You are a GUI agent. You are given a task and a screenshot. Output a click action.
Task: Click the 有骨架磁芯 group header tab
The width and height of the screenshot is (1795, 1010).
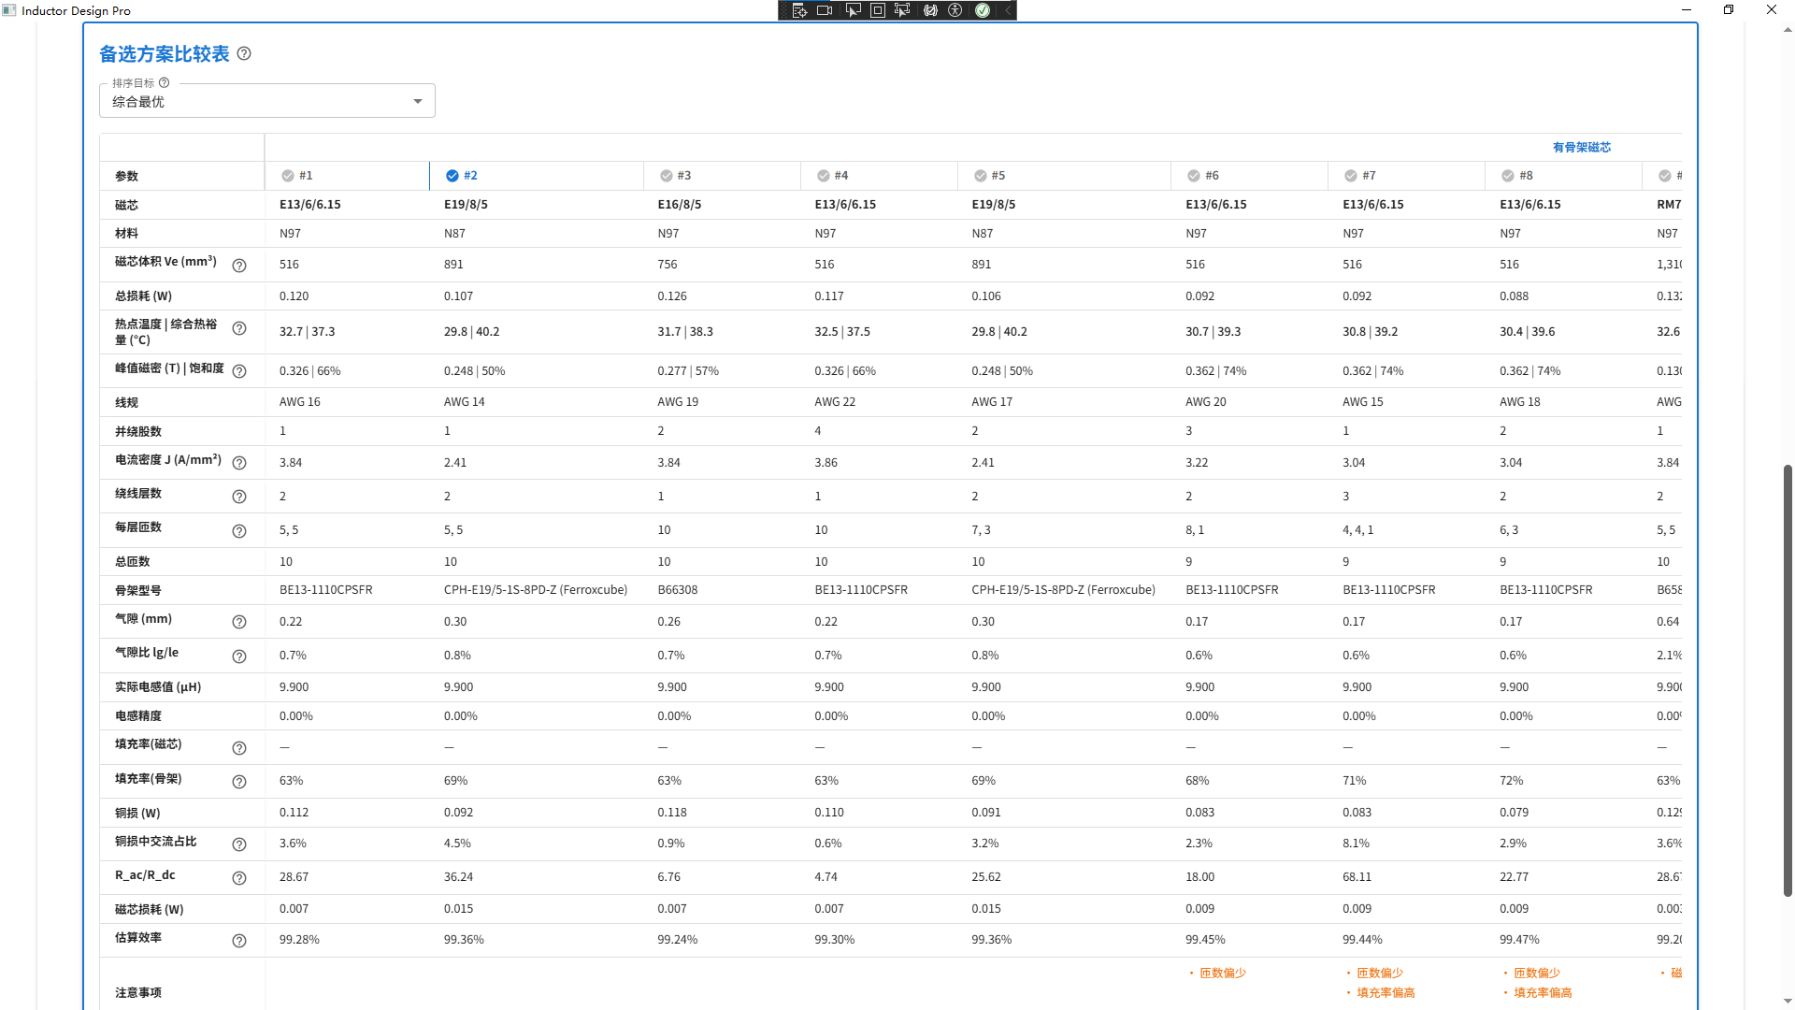1582,147
